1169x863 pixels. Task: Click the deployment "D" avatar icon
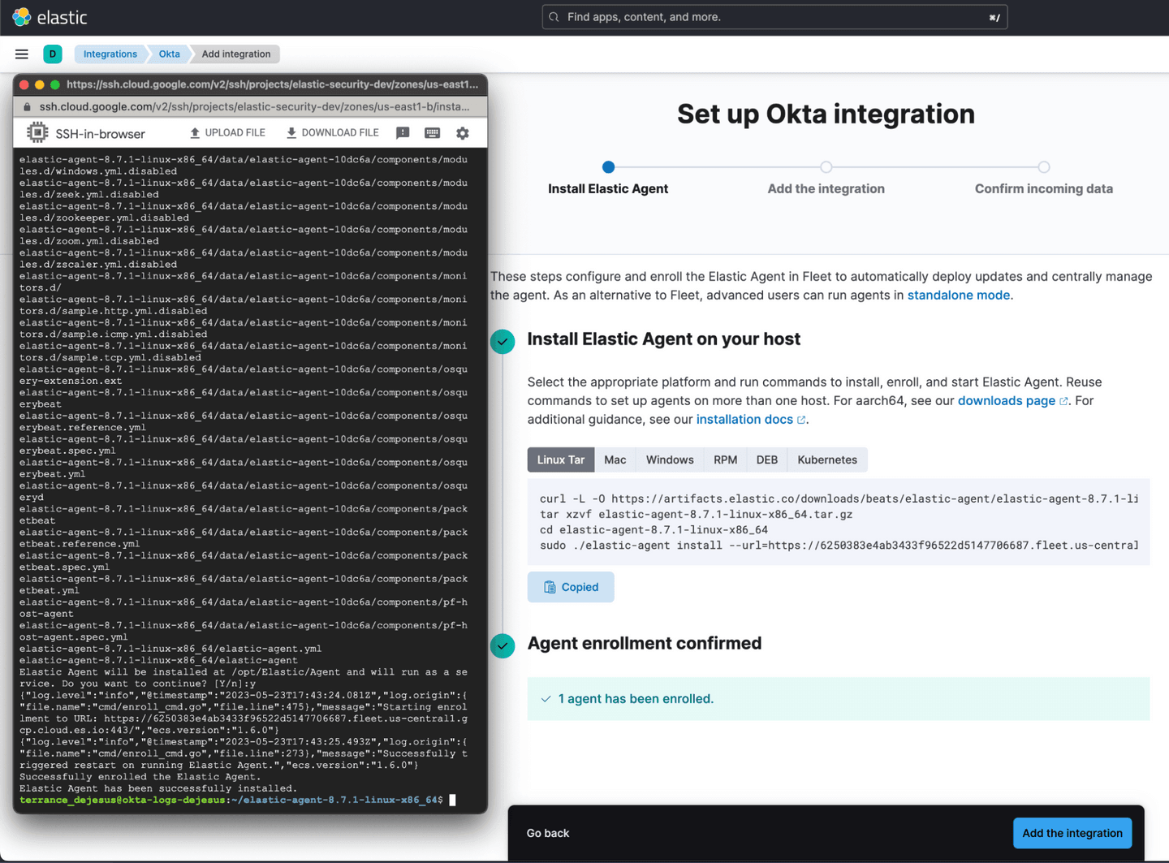[52, 54]
